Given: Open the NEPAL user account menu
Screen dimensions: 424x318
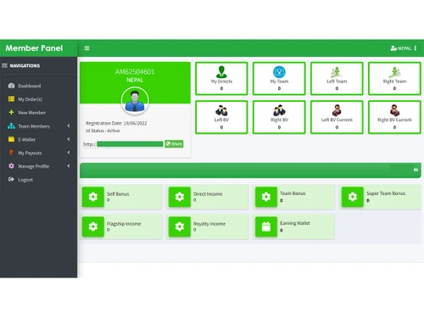Looking at the screenshot, I should (400, 48).
